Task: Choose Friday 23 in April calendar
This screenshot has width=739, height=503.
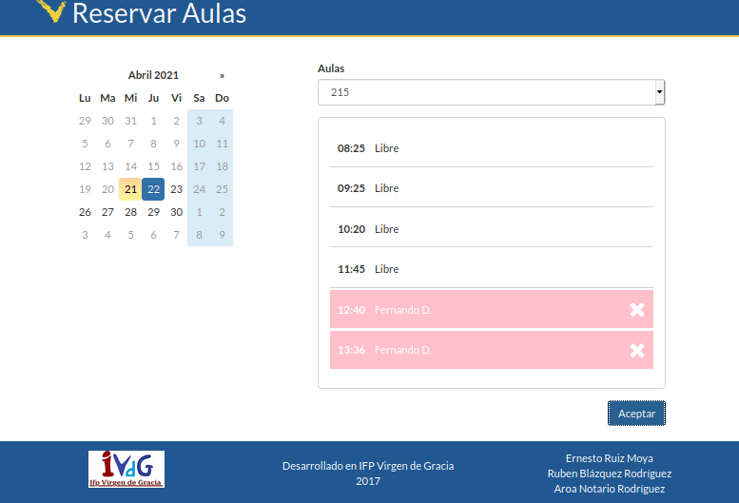Action: [176, 189]
